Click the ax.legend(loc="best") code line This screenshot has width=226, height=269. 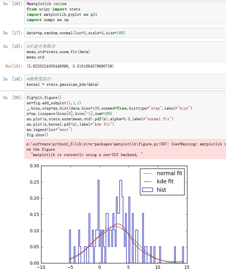[x=49, y=129]
